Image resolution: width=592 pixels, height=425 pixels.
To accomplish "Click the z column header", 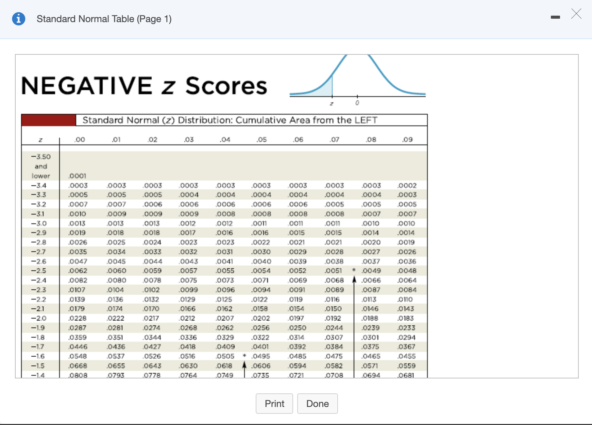I will tap(40, 140).
